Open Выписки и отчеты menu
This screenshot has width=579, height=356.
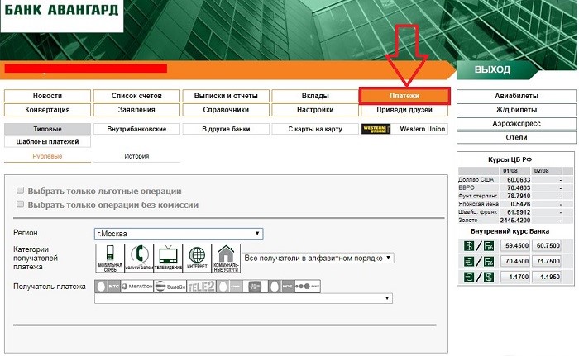(x=226, y=96)
